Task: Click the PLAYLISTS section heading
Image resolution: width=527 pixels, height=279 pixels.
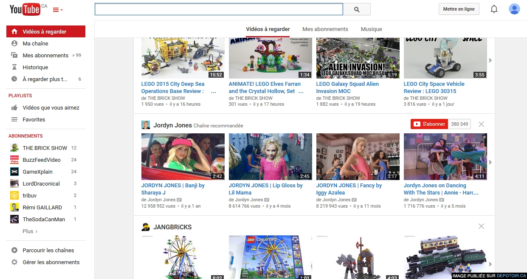Action: pyautogui.click(x=20, y=96)
